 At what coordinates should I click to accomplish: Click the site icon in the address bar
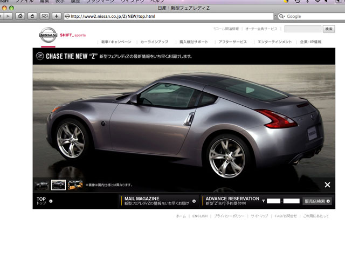67,16
